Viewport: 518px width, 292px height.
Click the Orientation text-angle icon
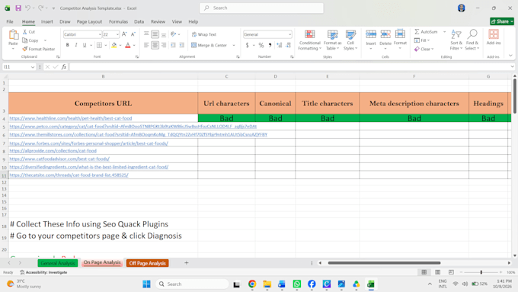(x=174, y=34)
